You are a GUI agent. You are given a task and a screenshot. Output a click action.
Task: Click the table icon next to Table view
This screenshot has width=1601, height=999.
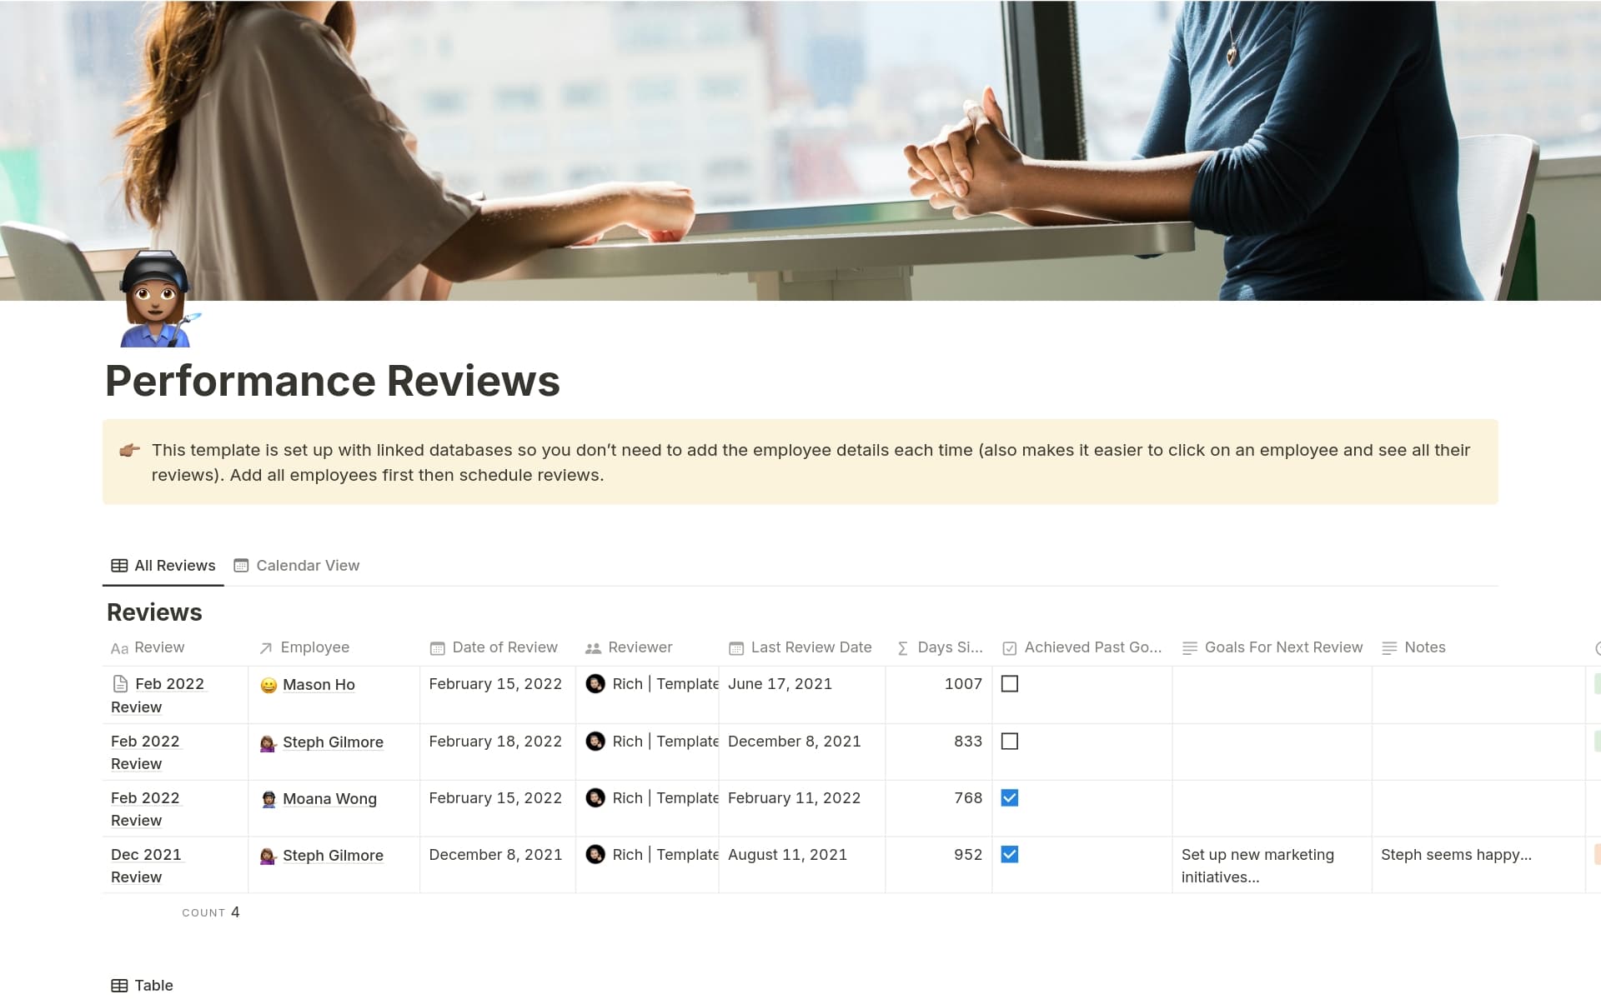pos(119,986)
